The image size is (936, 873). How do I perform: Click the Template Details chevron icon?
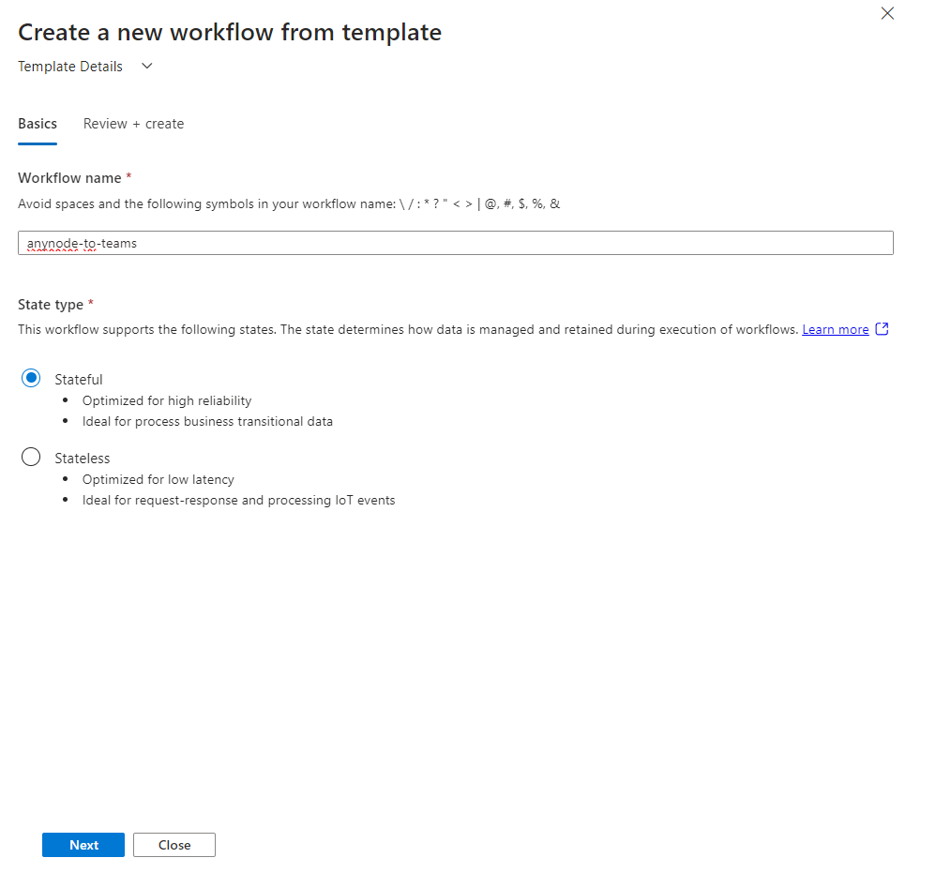tap(146, 67)
